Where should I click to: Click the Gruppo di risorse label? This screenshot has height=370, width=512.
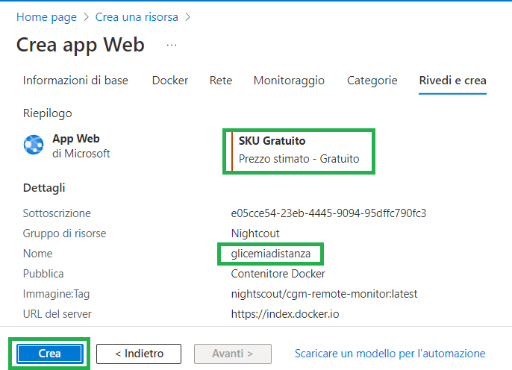64,233
